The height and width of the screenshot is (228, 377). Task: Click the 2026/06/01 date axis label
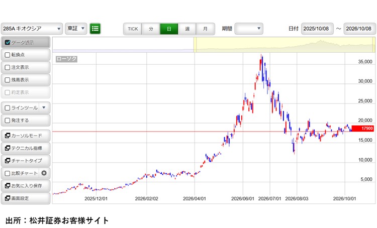coord(243,199)
